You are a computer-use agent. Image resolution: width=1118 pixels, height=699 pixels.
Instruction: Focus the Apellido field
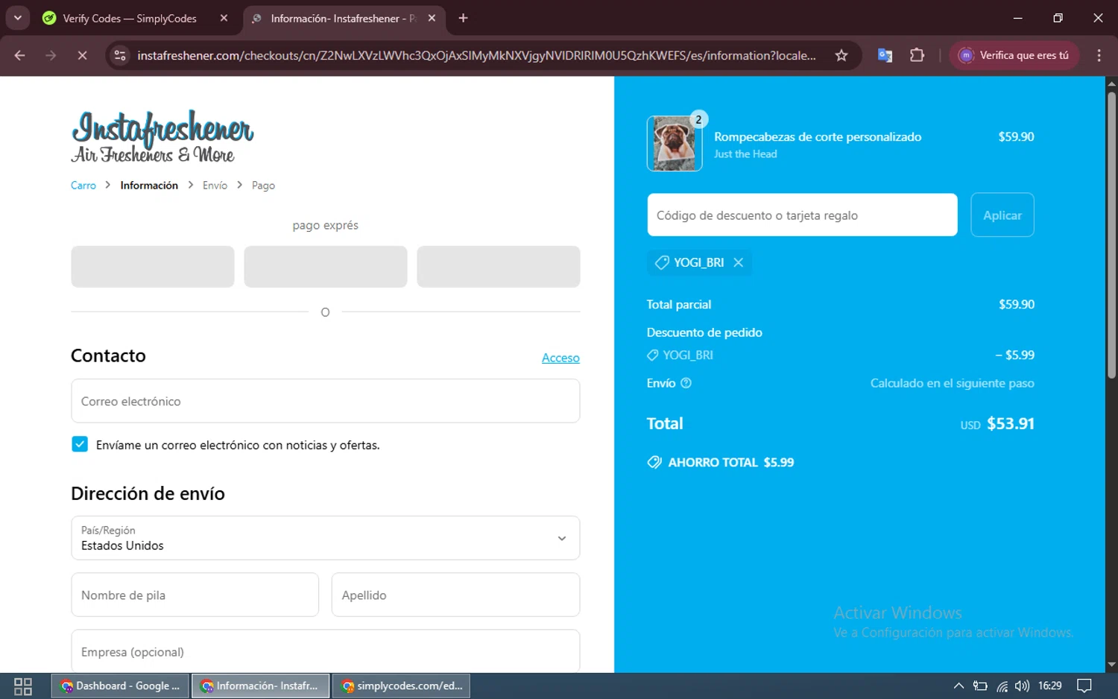(x=455, y=595)
